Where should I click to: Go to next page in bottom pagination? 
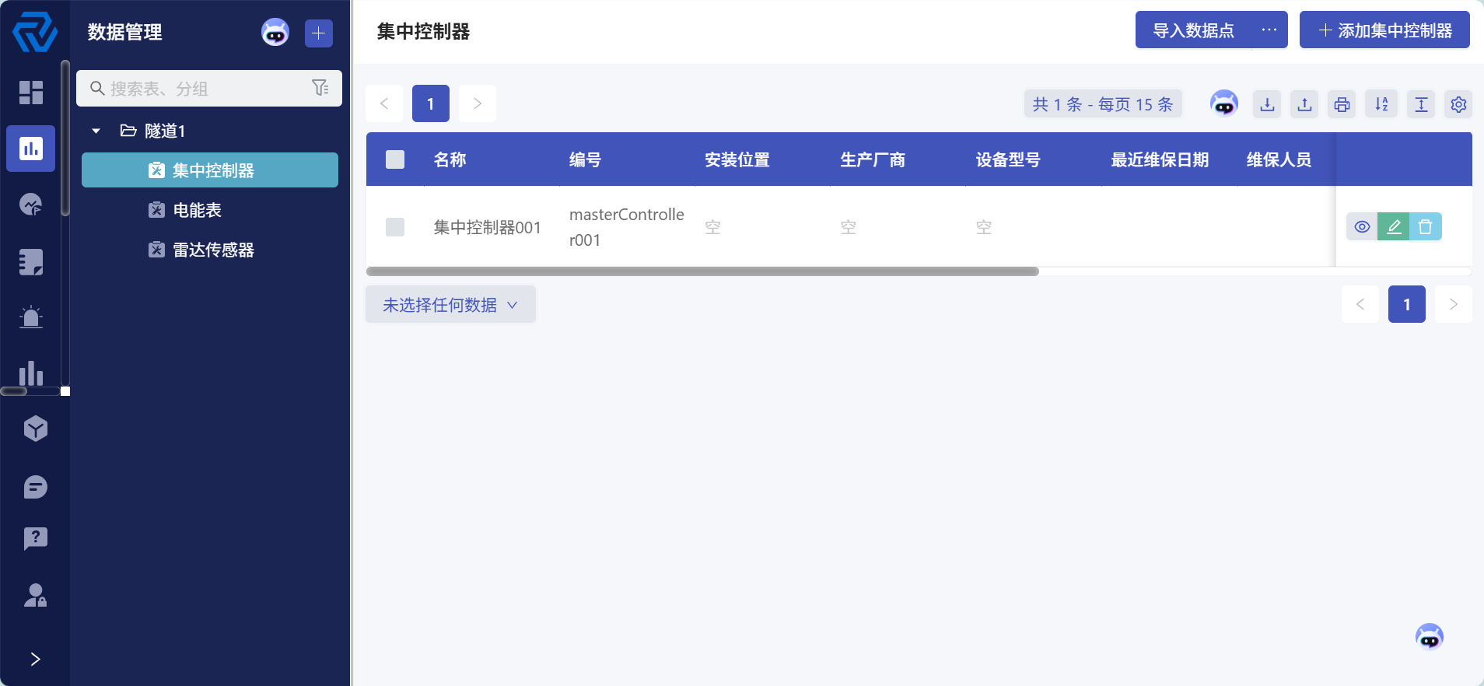coord(1454,304)
